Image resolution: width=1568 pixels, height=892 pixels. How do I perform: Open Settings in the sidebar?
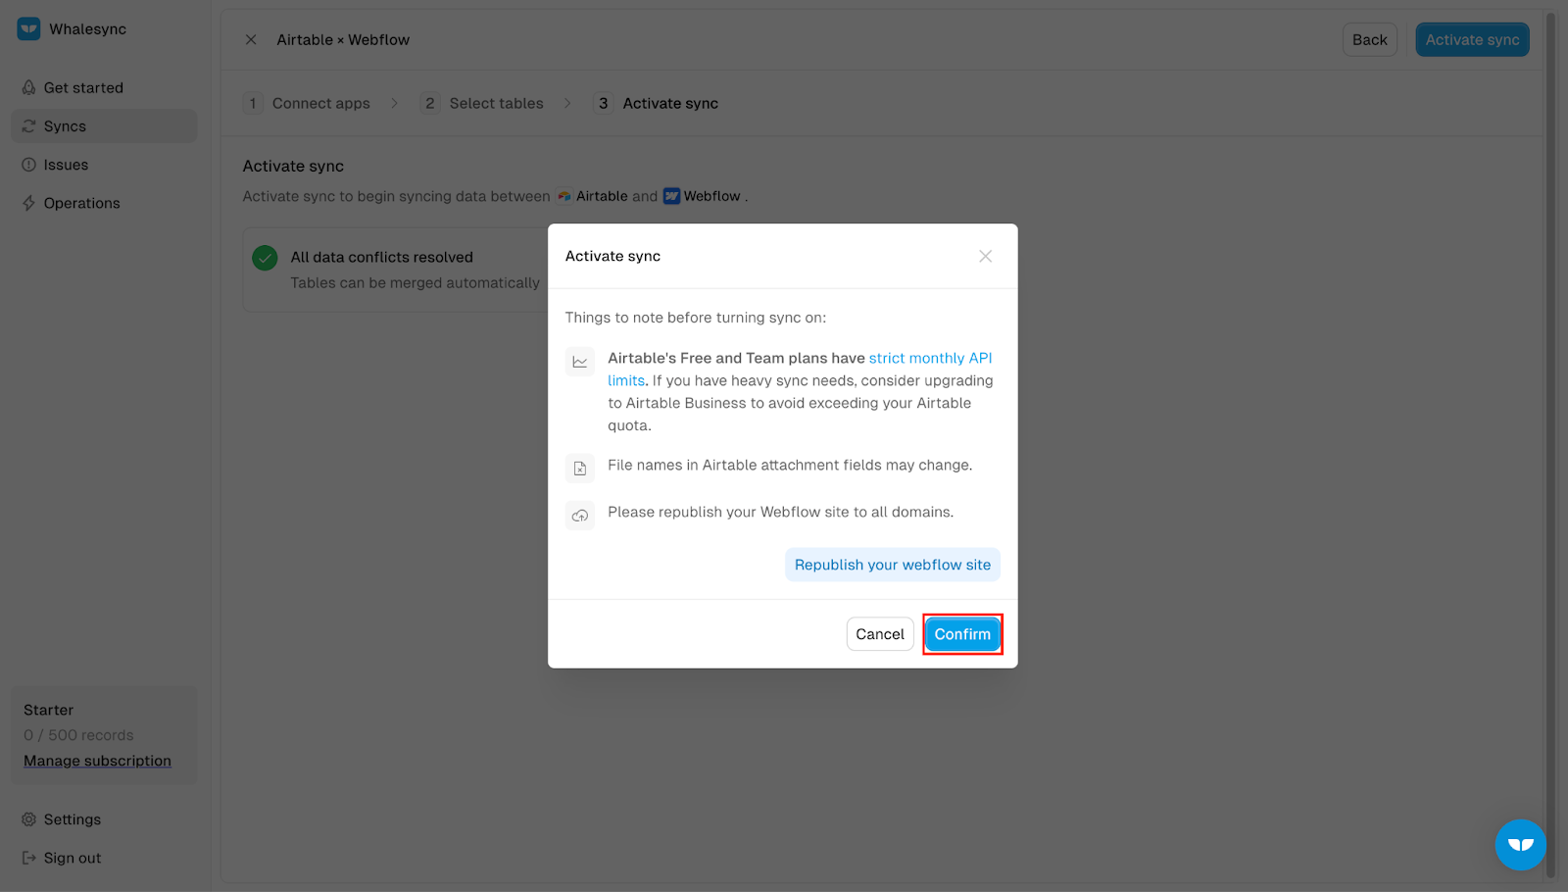(x=104, y=819)
